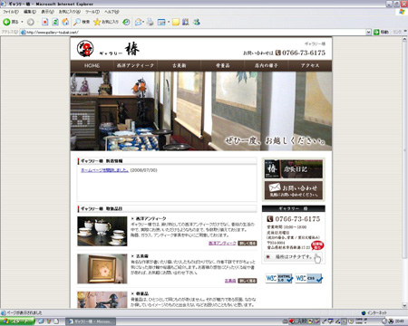Click the Print icon in toolbar
The image size is (408, 326).
pyautogui.click(x=151, y=22)
